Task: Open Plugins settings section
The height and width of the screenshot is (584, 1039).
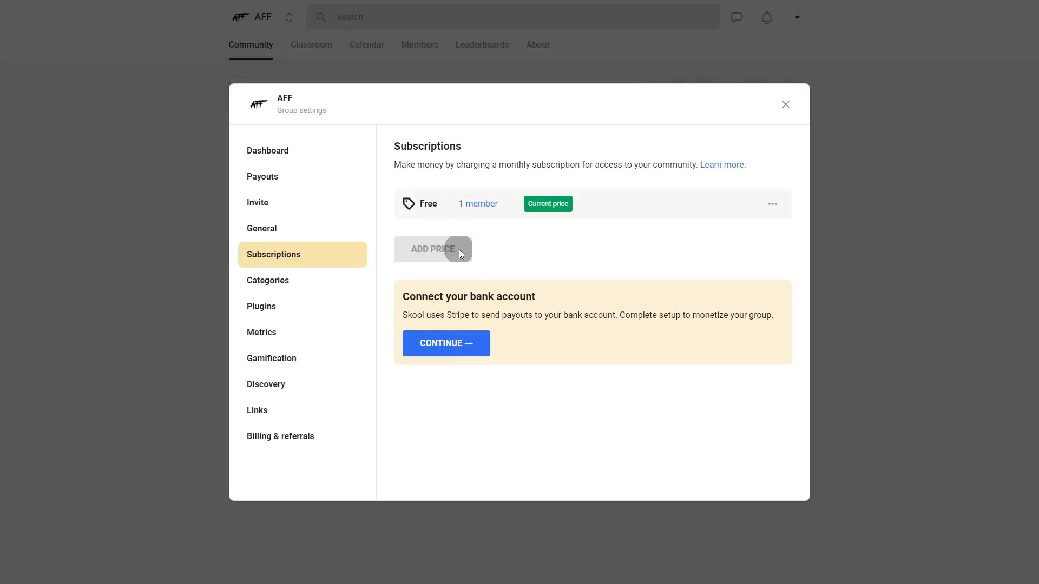Action: pos(303,307)
